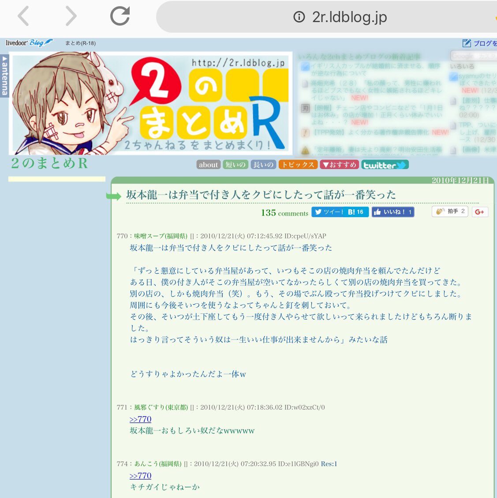
Task: Open the トピックス menu tab
Action: [x=298, y=165]
